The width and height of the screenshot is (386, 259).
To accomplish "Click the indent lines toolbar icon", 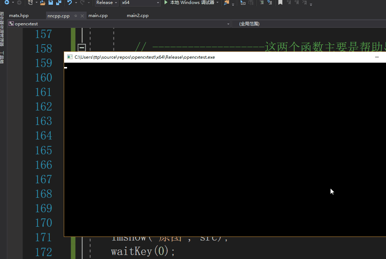I will [x=262, y=3].
